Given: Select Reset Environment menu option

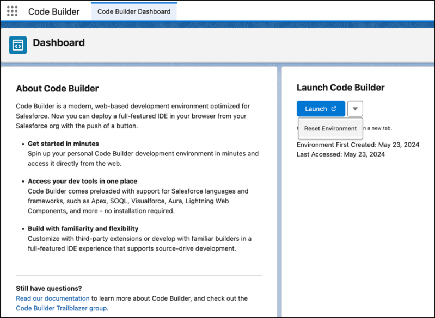Looking at the screenshot, I should coord(330,128).
